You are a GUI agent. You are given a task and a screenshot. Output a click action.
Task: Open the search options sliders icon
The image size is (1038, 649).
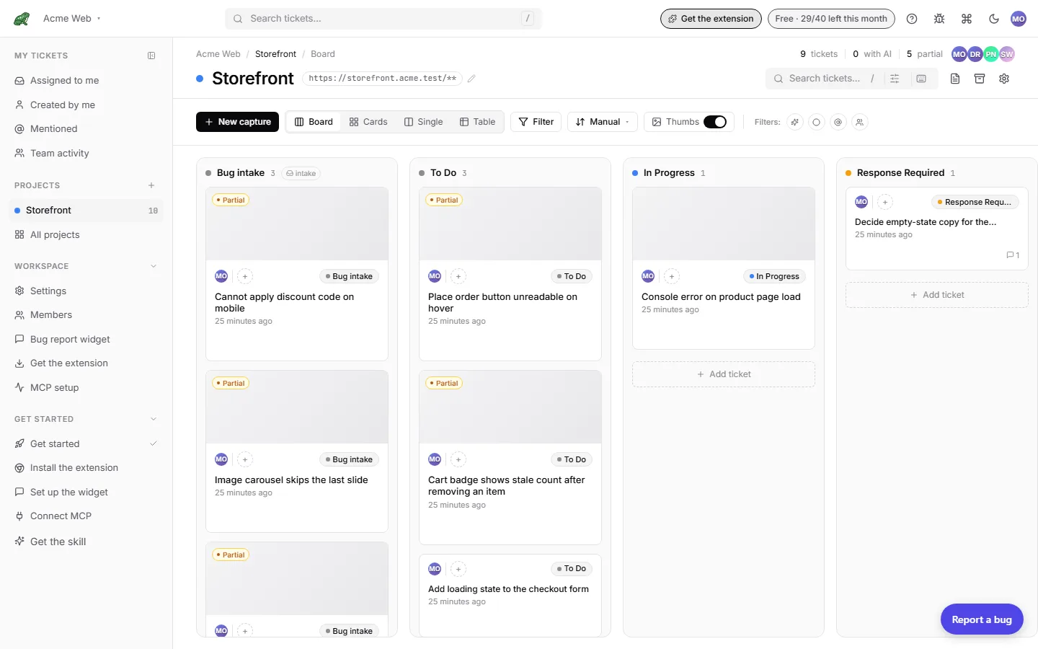[895, 79]
